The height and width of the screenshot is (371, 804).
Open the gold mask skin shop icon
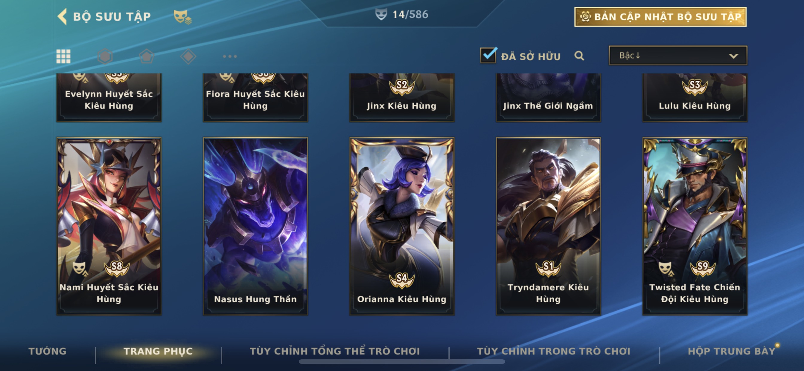pyautogui.click(x=182, y=17)
